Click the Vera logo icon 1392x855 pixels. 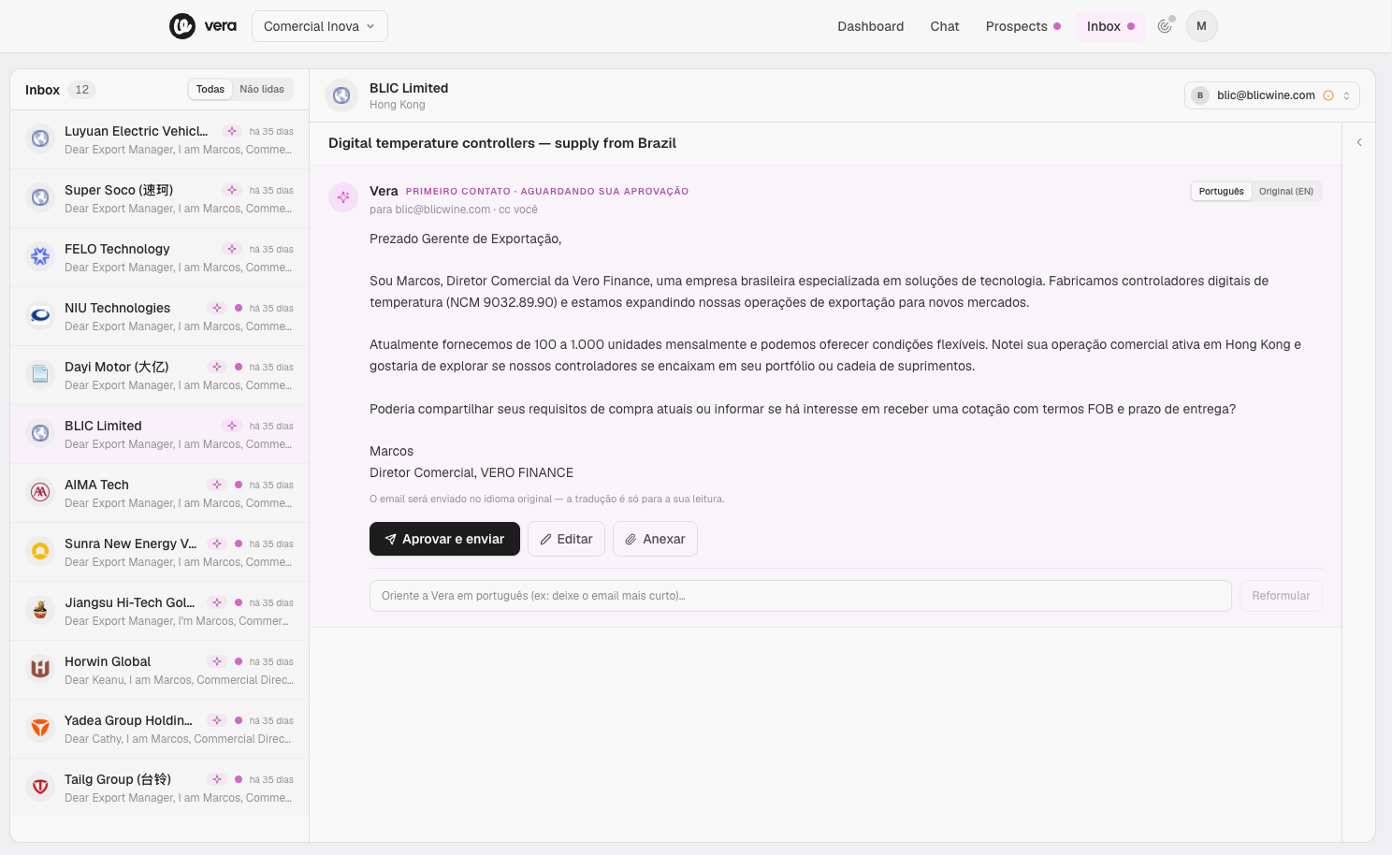tap(181, 26)
